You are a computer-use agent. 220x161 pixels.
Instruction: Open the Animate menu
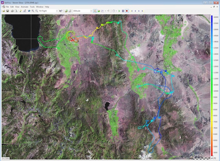tap(24, 7)
